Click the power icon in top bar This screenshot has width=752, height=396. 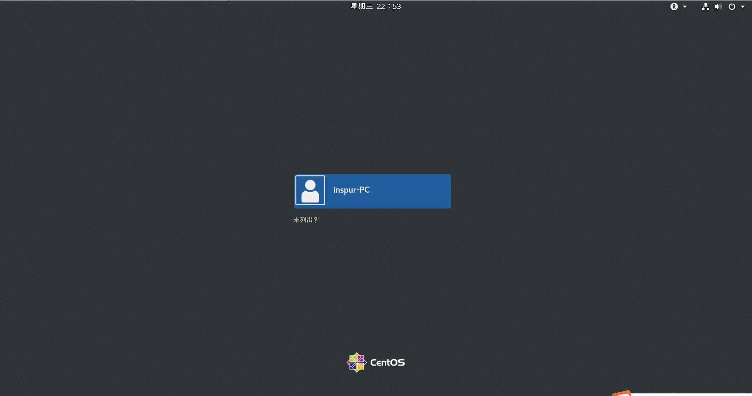click(732, 7)
